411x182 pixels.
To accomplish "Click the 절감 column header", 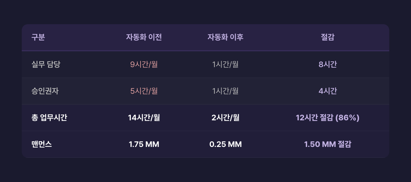I will 328,37.
